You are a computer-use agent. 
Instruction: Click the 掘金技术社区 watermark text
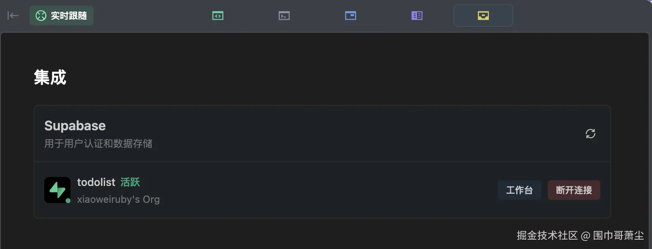[547, 235]
